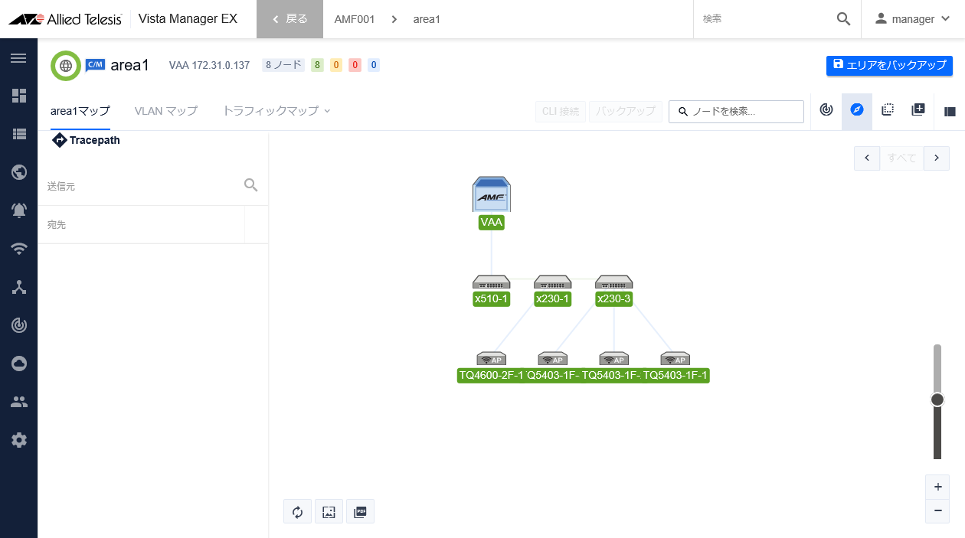Click the 8 ノード count badge

[x=283, y=65]
